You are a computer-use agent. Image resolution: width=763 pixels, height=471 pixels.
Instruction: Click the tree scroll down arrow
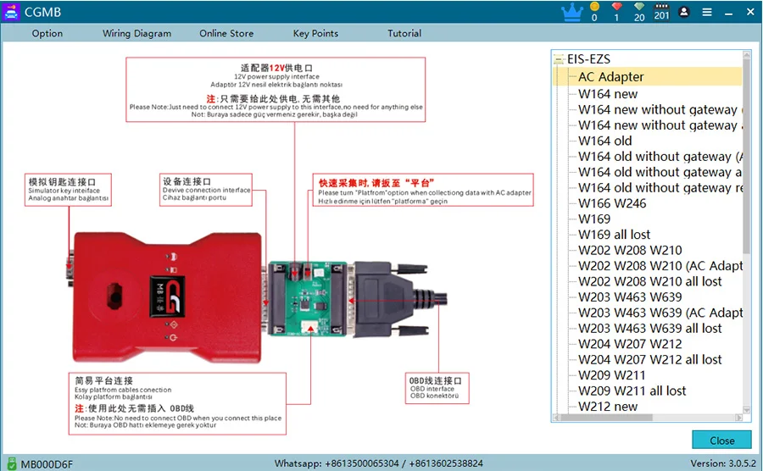pyautogui.click(x=746, y=410)
